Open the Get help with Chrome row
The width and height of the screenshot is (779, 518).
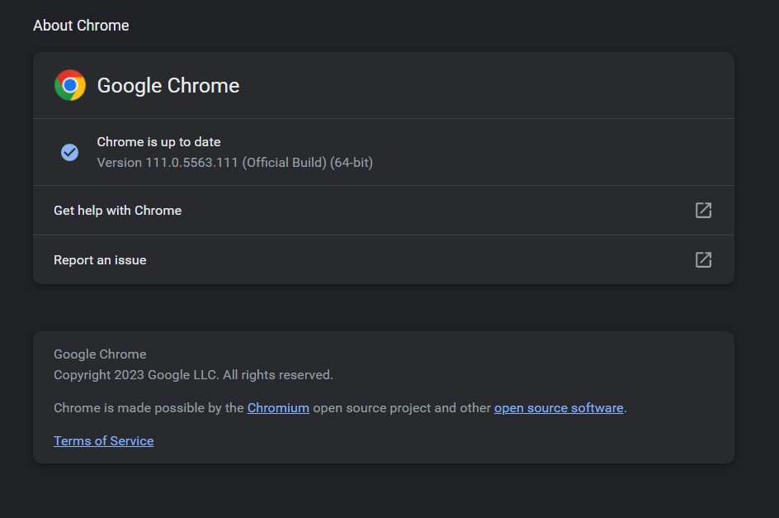pyautogui.click(x=384, y=211)
